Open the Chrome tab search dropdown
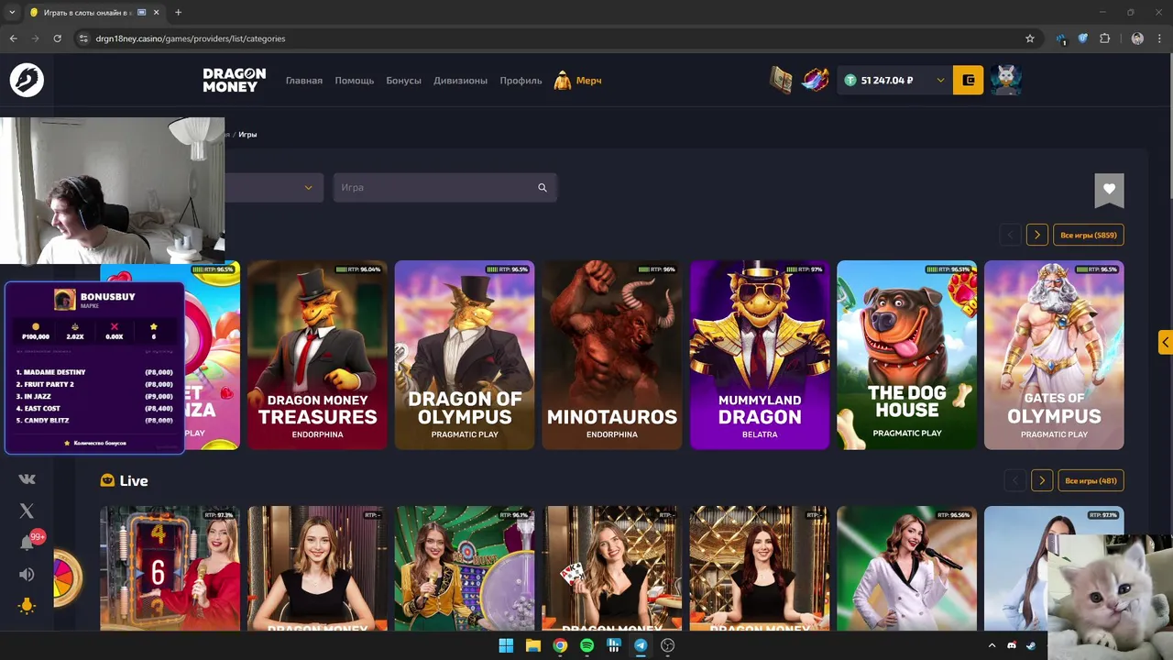 (12, 12)
